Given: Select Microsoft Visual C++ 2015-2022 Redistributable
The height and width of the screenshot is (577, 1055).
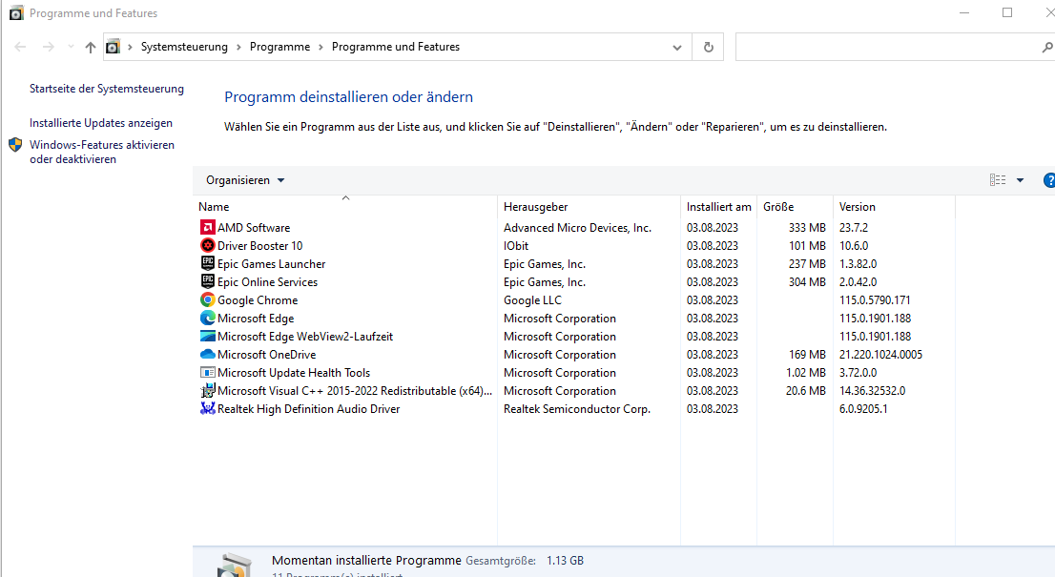Looking at the screenshot, I should click(x=355, y=391).
